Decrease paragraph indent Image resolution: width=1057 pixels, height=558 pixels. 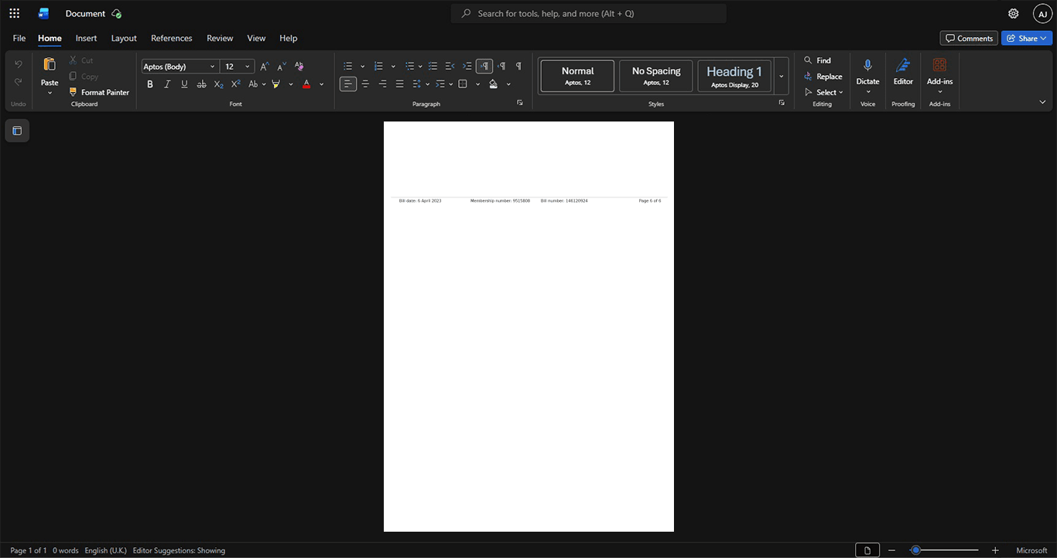[x=450, y=67]
